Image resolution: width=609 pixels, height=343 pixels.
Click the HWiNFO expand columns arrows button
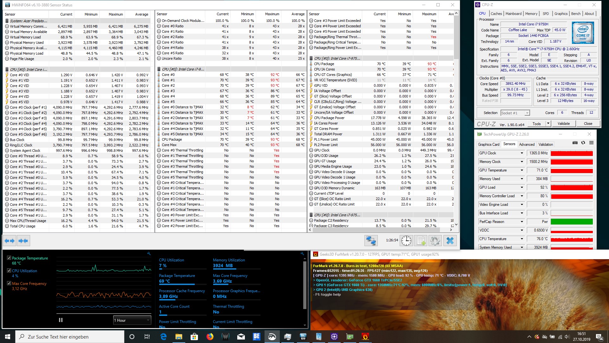point(10,241)
